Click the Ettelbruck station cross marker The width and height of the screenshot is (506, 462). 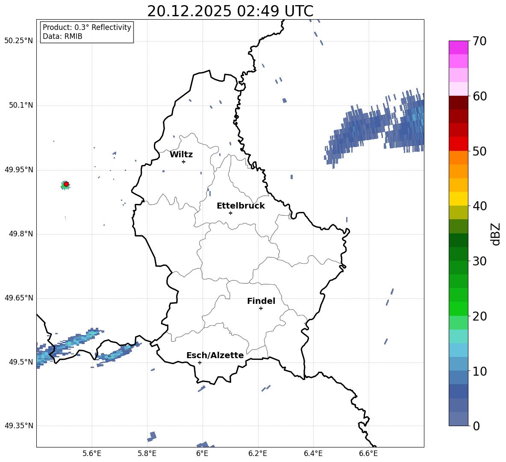click(230, 213)
